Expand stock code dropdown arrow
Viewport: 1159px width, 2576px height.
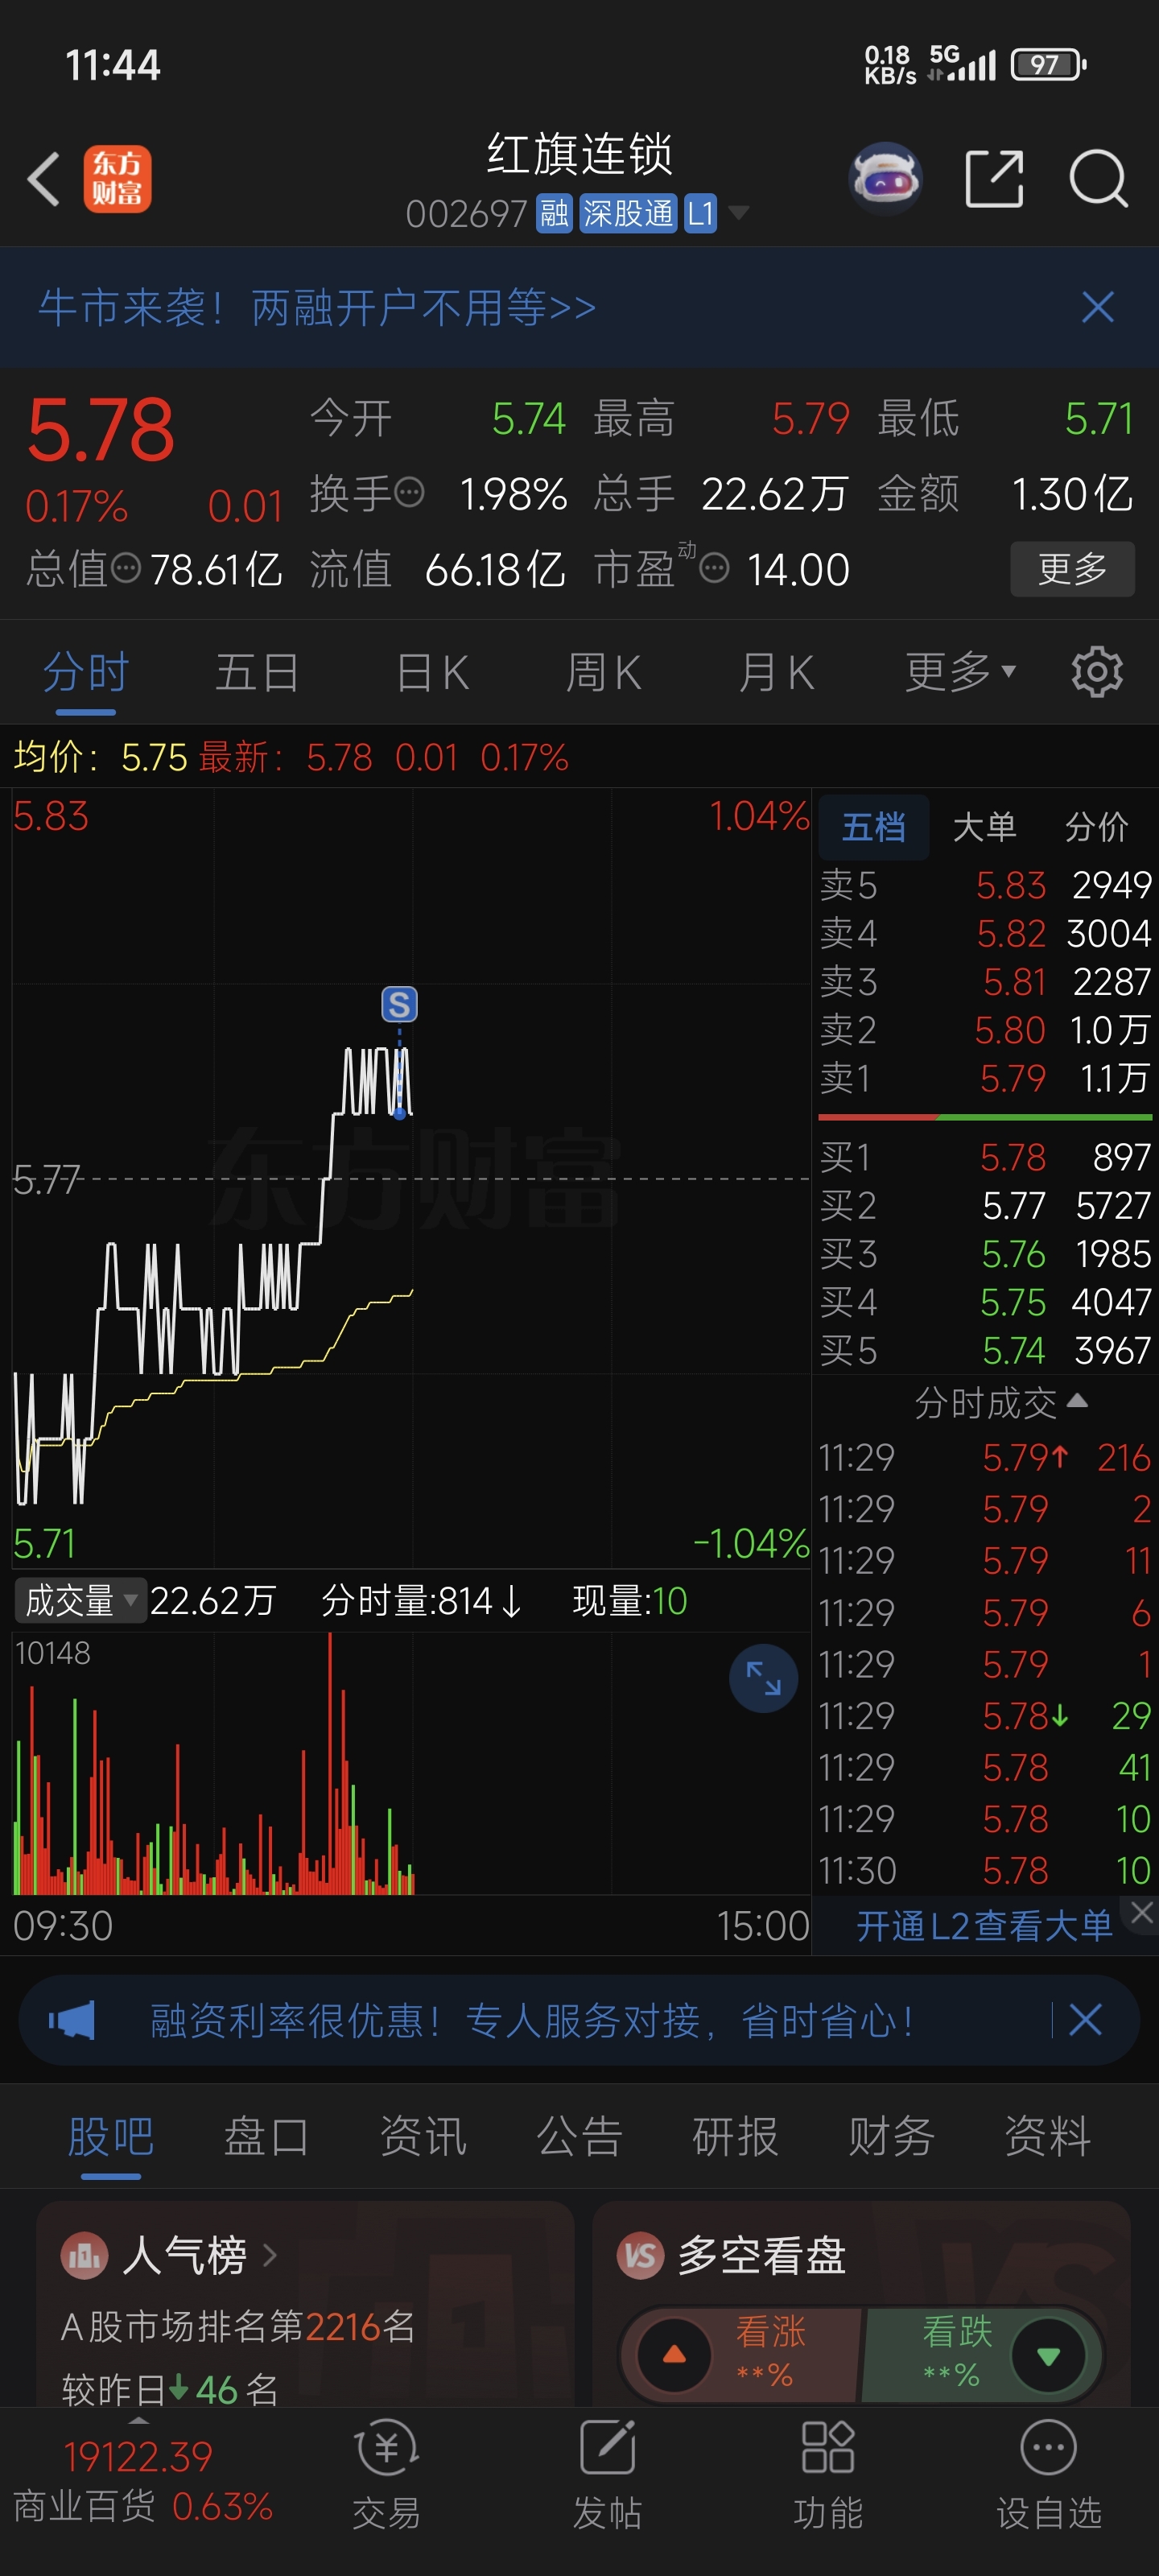[x=739, y=213]
